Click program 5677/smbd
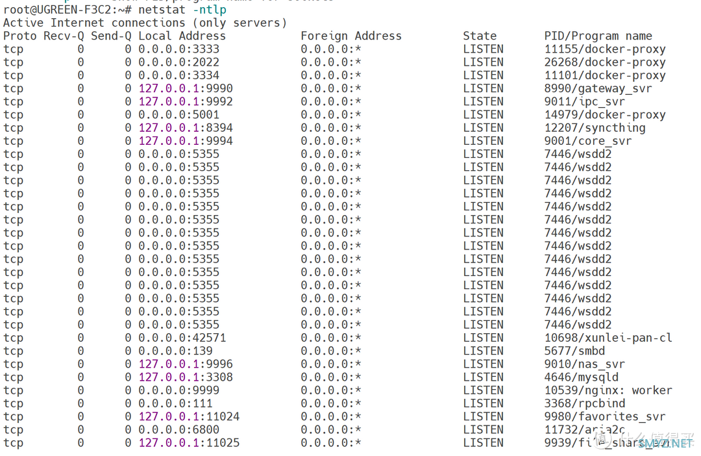The image size is (701, 456). point(574,350)
